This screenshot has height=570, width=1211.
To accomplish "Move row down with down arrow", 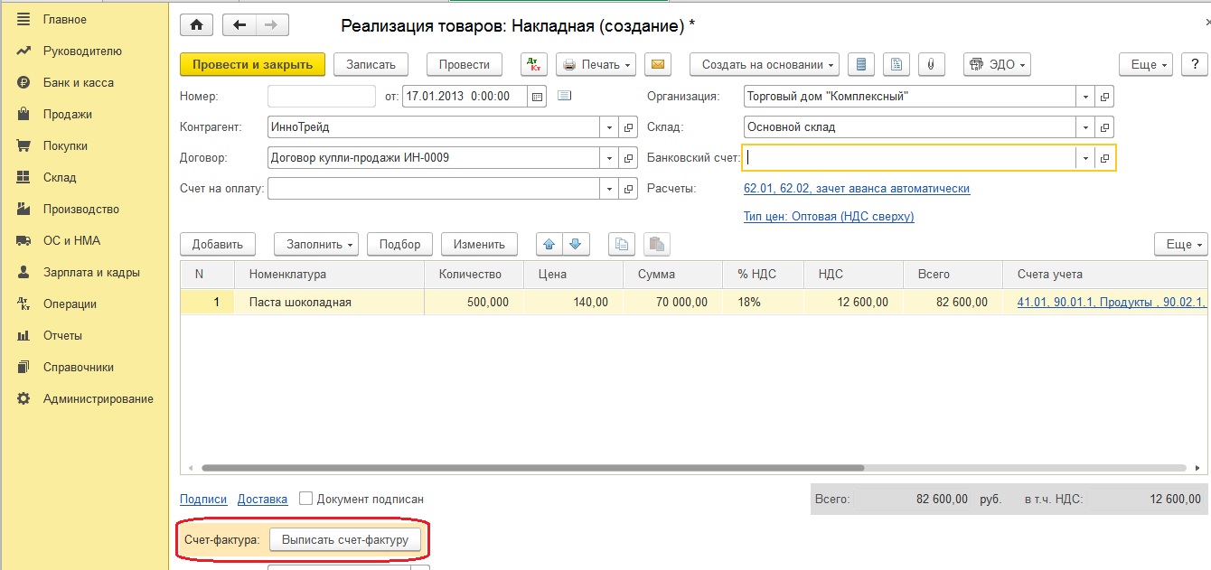I will pos(577,244).
